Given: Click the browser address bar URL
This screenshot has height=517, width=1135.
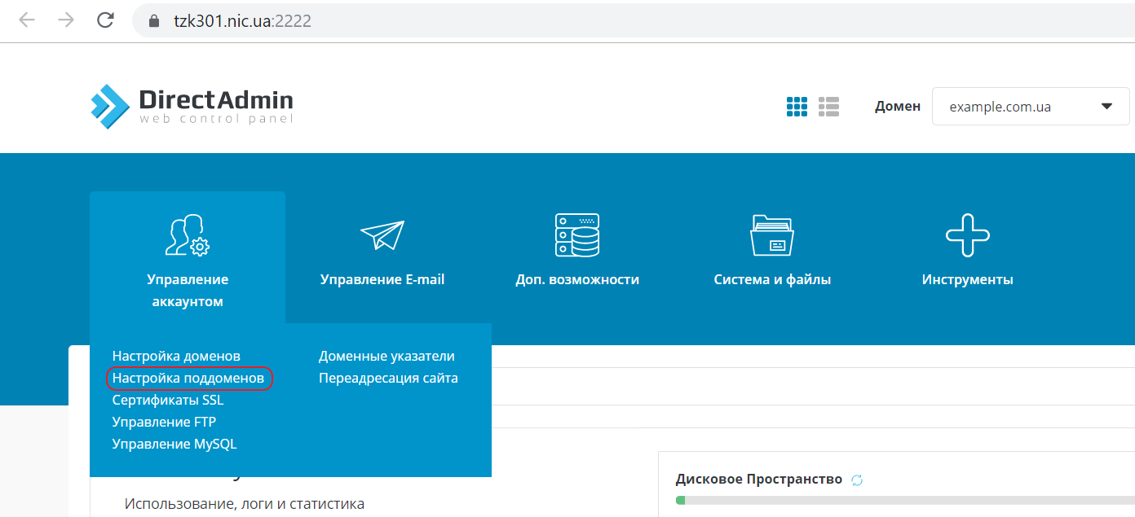Looking at the screenshot, I should tap(242, 21).
